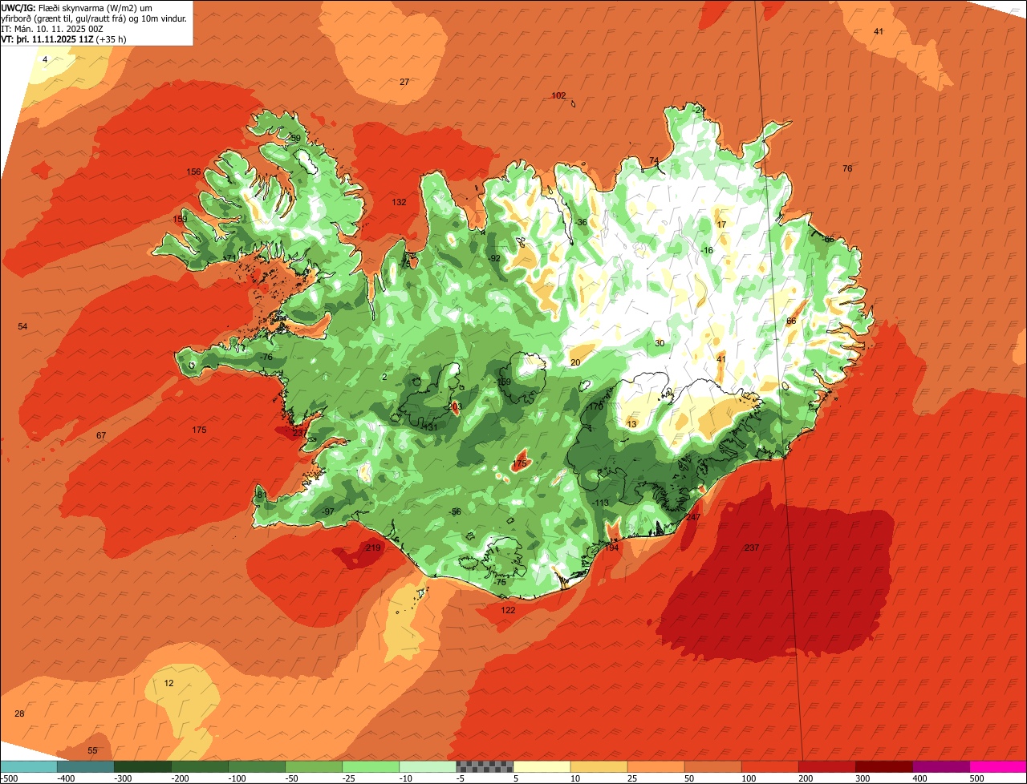This screenshot has width=1027, height=784.
Task: Click the legend swatch between -100 and -50
Action: pos(257,766)
